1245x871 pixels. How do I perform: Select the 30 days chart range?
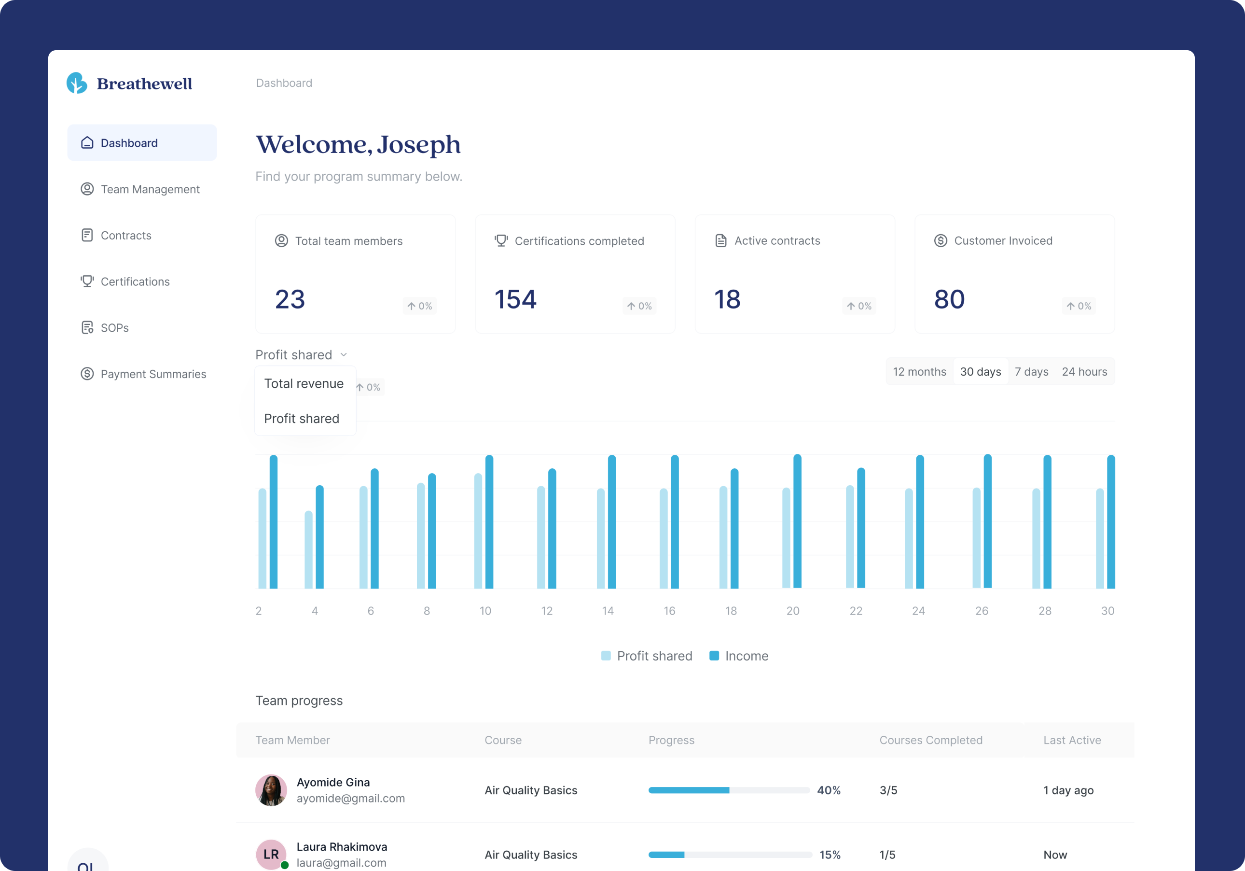(981, 372)
